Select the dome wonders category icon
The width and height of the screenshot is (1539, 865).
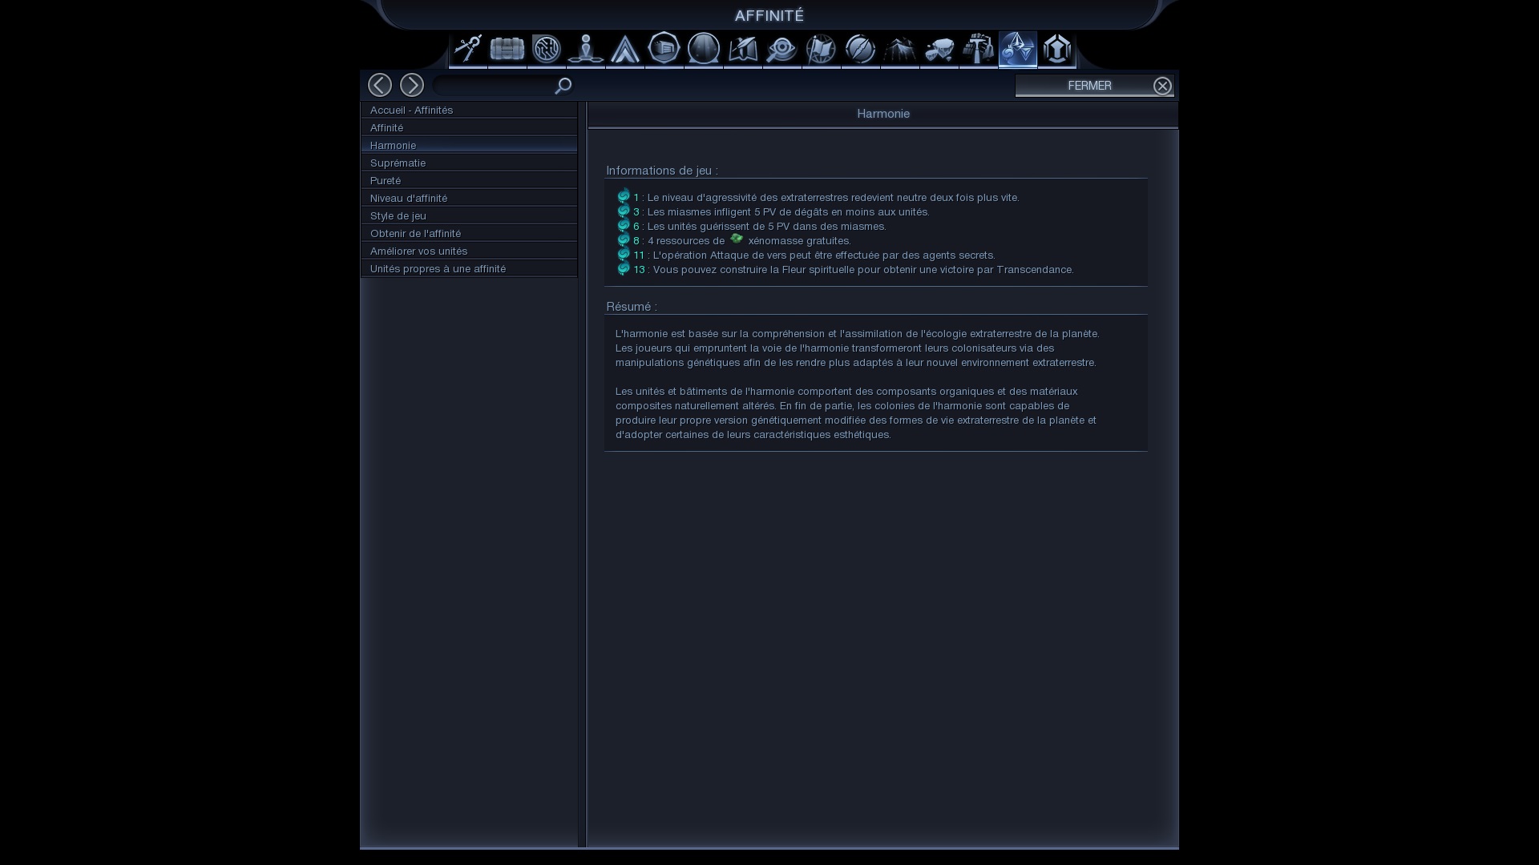[704, 49]
